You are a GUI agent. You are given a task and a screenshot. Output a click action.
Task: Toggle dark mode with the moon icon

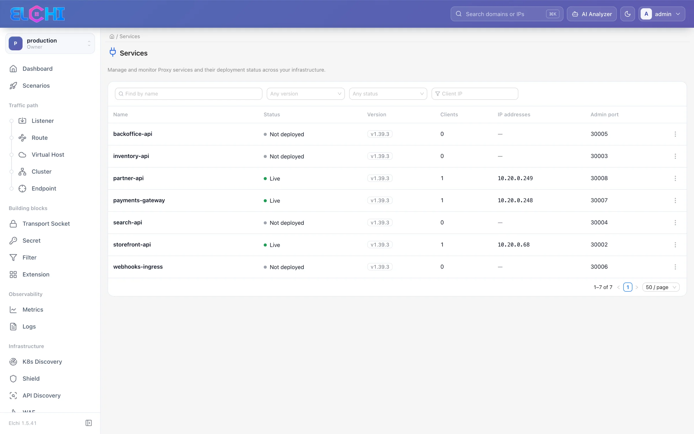pos(627,14)
